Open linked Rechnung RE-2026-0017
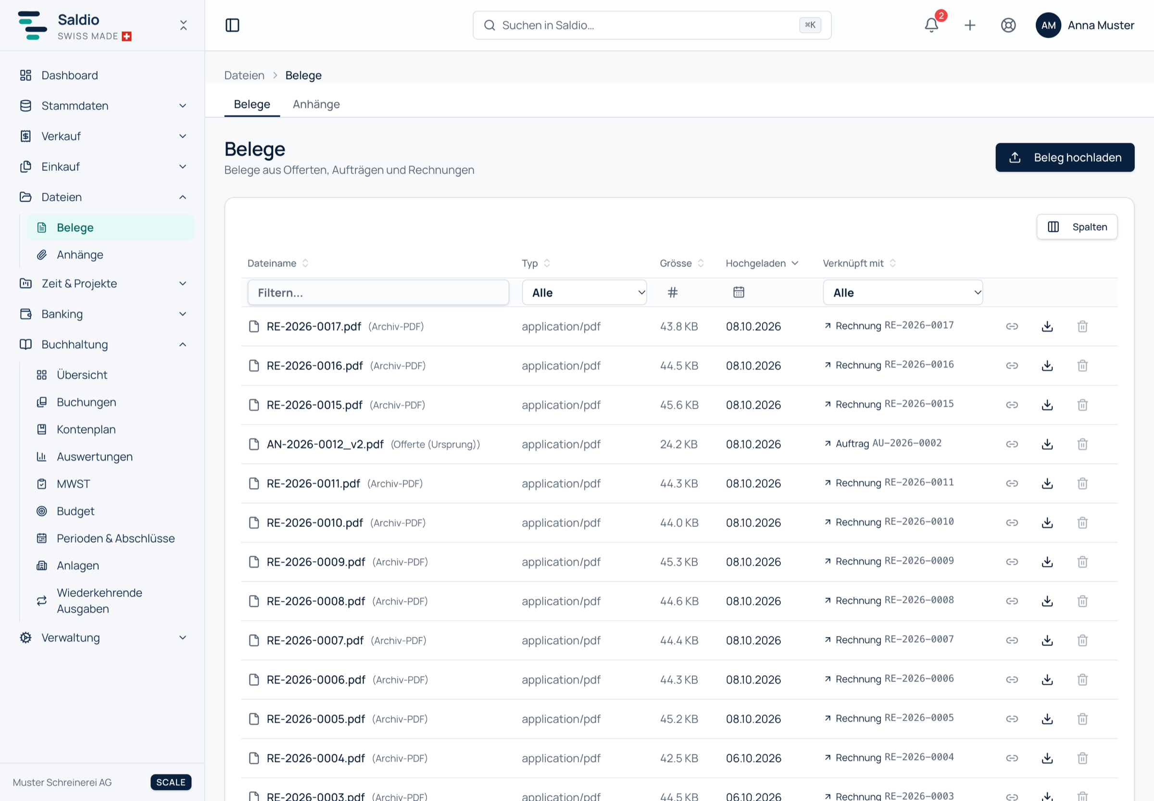 pyautogui.click(x=889, y=325)
